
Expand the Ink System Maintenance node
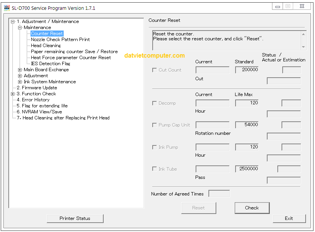[x=20, y=82]
